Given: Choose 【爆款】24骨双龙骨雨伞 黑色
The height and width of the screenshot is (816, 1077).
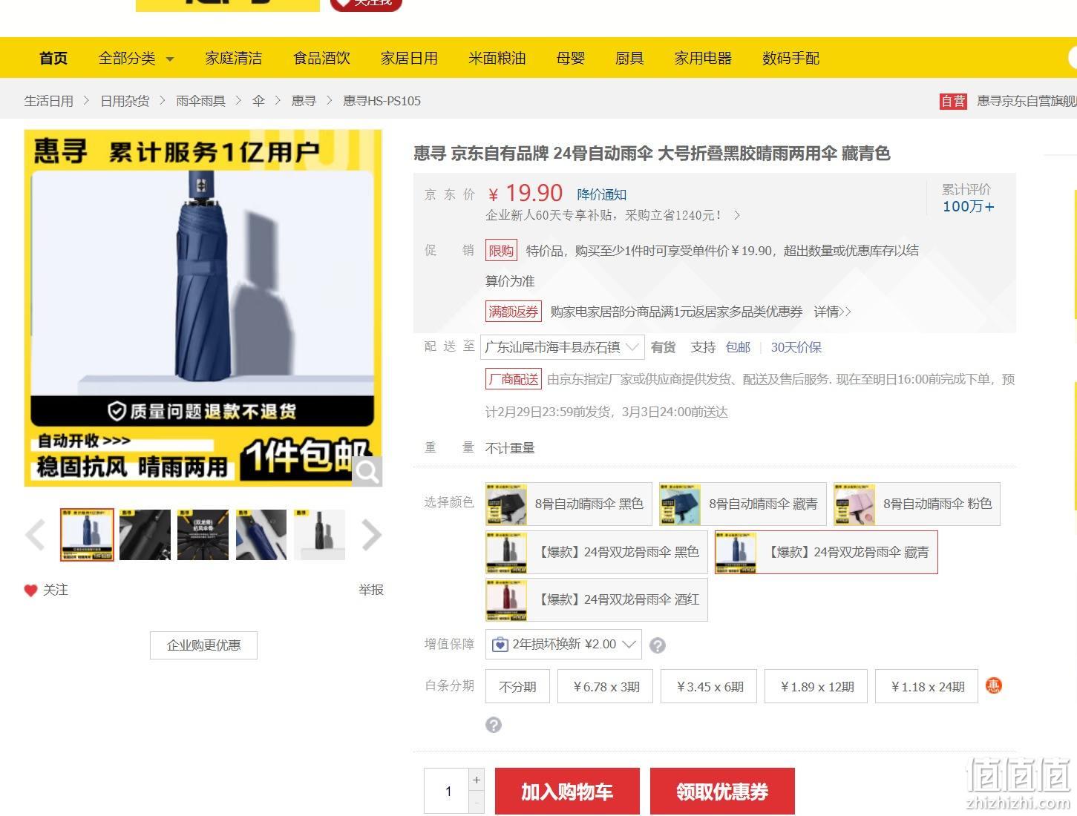Looking at the screenshot, I should click(596, 552).
